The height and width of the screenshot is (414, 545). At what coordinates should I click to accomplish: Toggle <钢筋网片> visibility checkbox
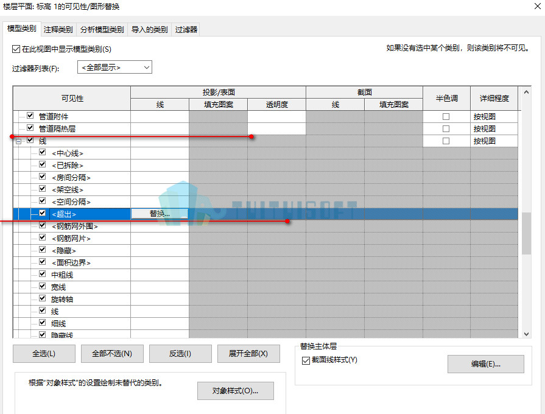click(43, 237)
